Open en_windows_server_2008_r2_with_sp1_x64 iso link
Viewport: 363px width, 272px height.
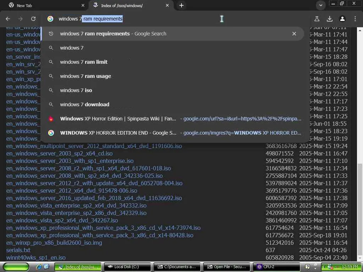(x=89, y=168)
